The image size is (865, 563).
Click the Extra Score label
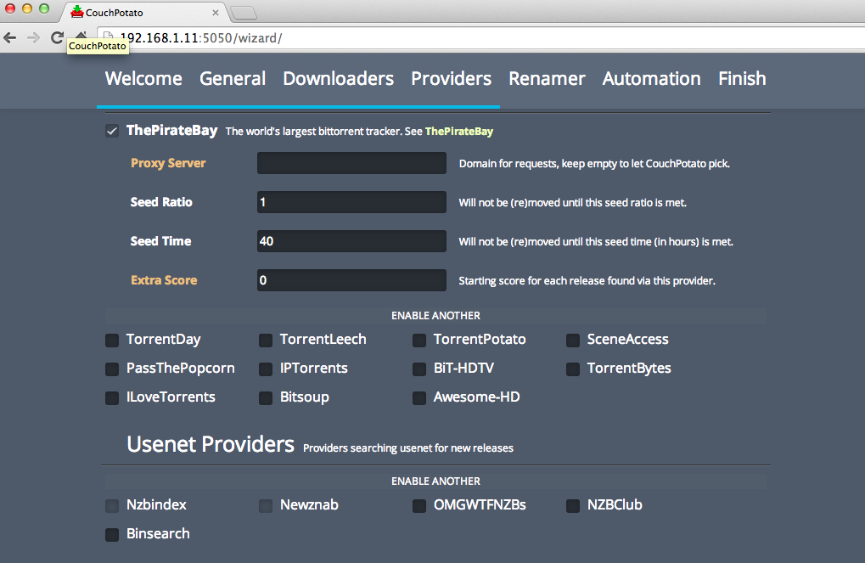click(164, 280)
